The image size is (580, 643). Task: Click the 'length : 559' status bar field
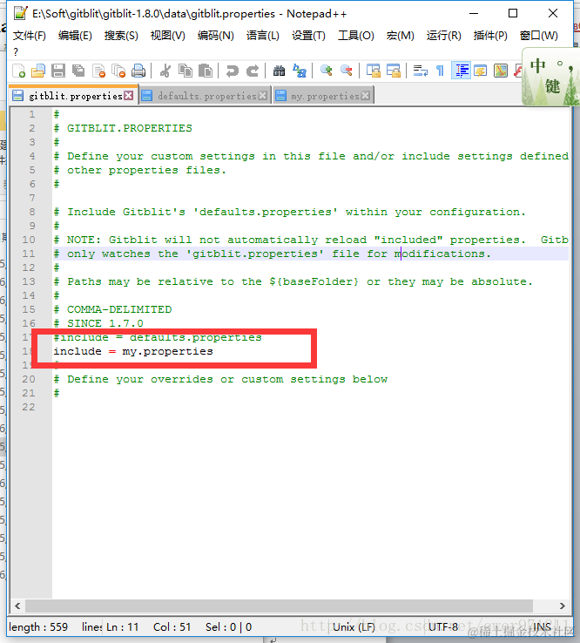point(38,627)
